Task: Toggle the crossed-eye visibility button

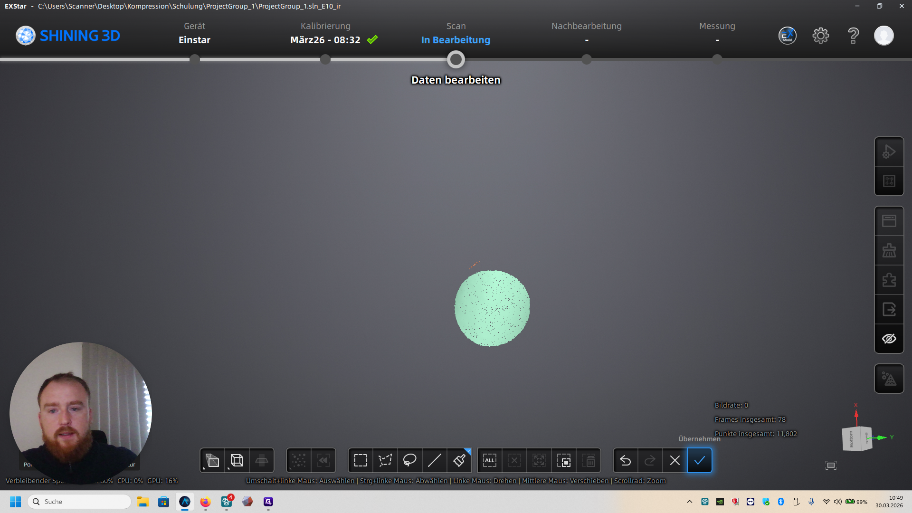Action: (889, 339)
